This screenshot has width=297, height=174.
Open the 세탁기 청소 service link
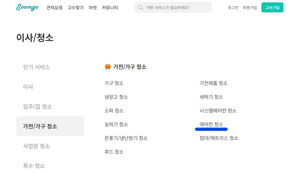211,97
